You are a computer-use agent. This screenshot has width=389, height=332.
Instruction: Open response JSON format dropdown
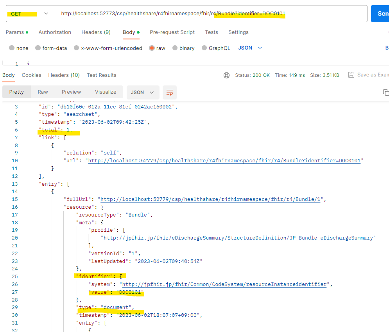coord(143,92)
